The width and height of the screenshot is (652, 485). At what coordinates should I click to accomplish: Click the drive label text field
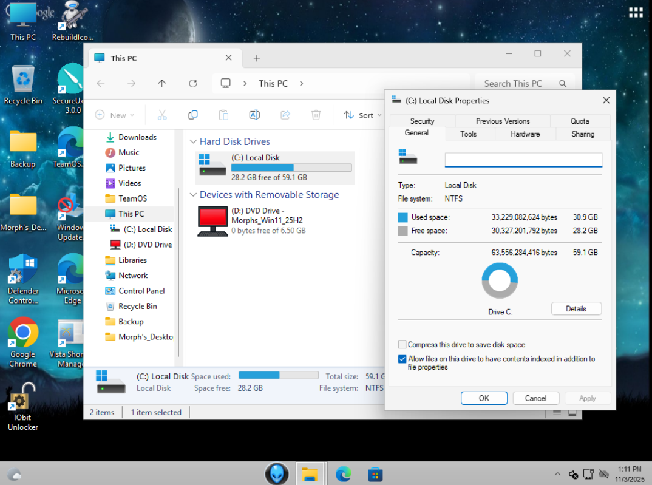click(523, 160)
